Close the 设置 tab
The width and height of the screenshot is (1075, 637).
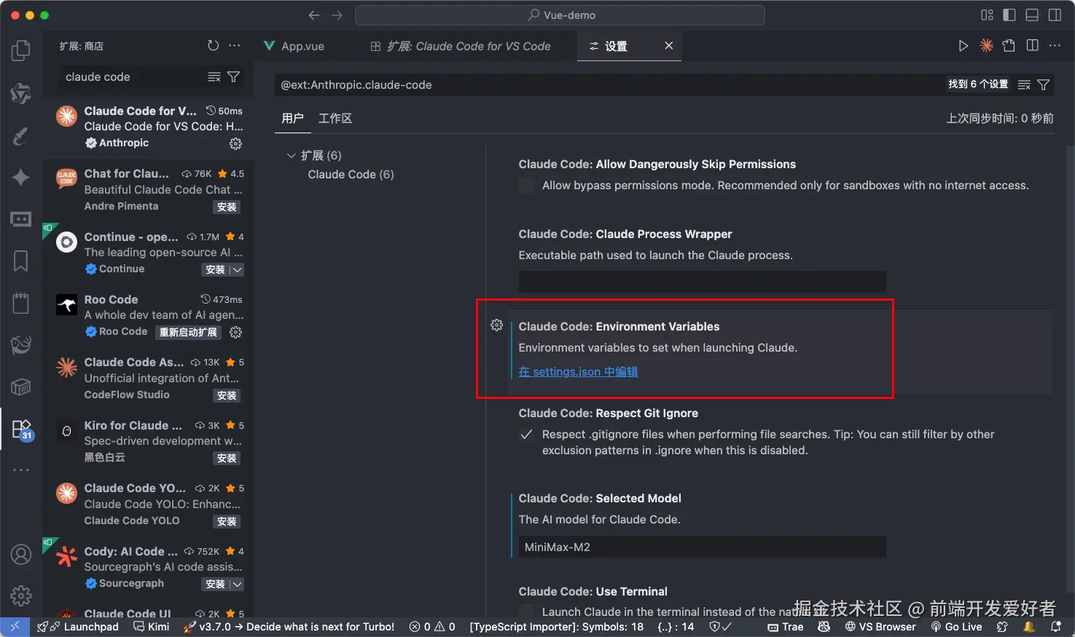coord(668,46)
